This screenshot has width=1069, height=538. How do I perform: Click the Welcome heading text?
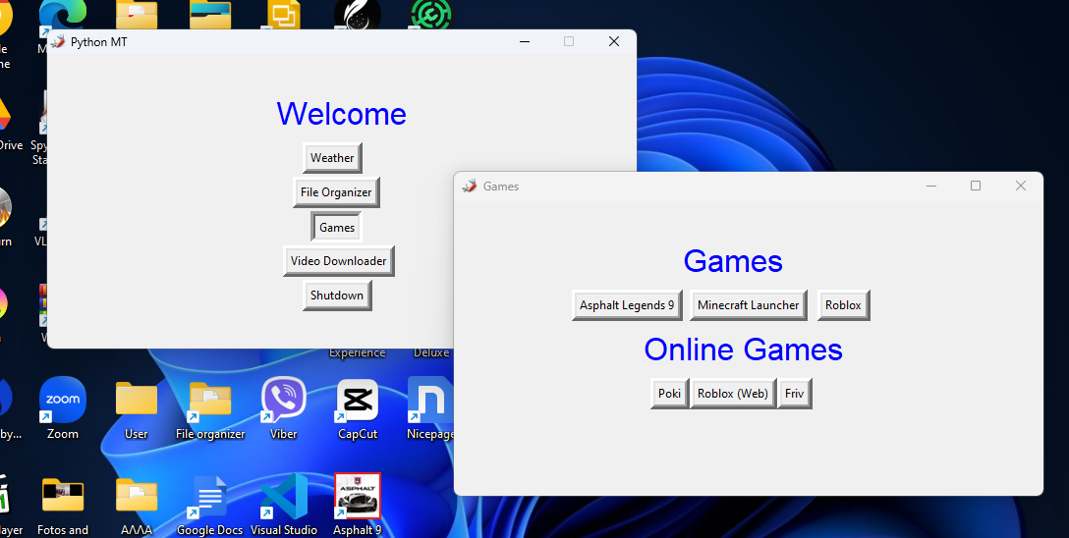(342, 114)
